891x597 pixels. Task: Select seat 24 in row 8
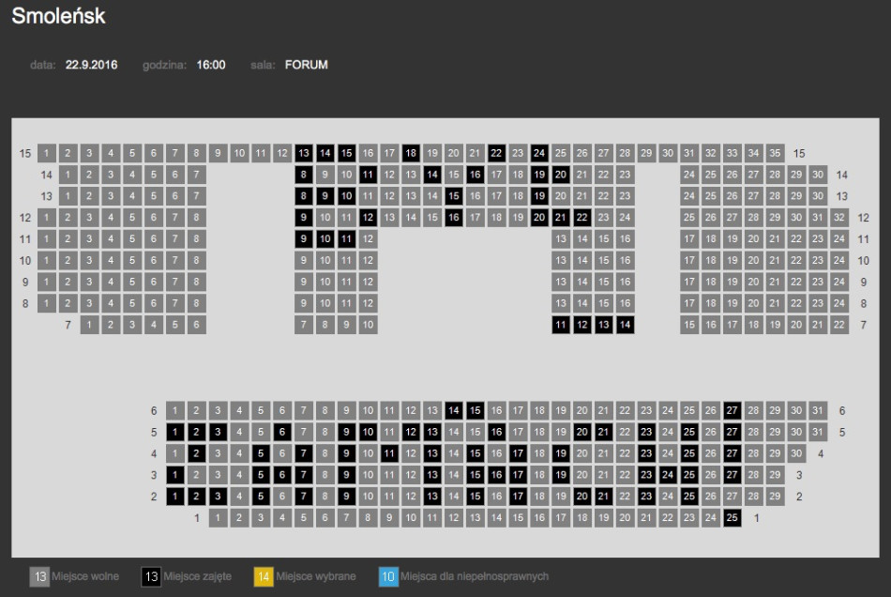click(x=839, y=303)
